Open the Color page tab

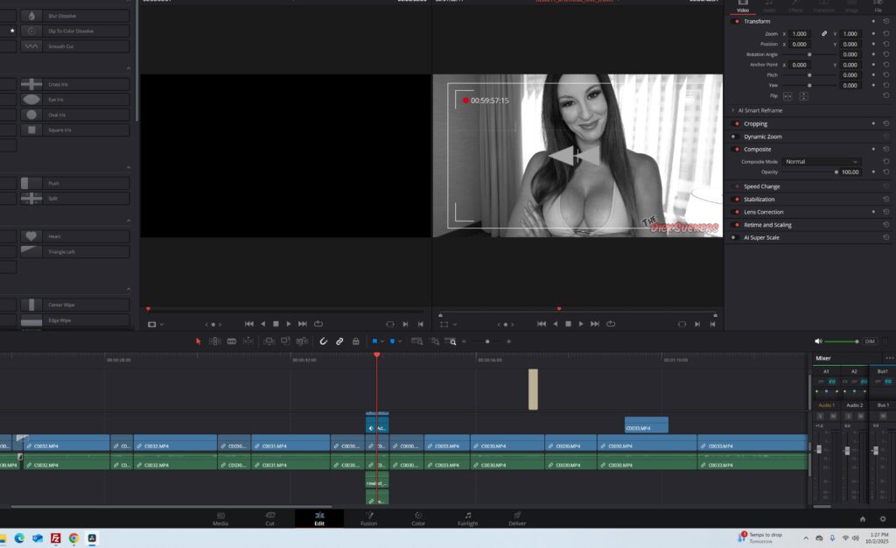[x=418, y=519]
